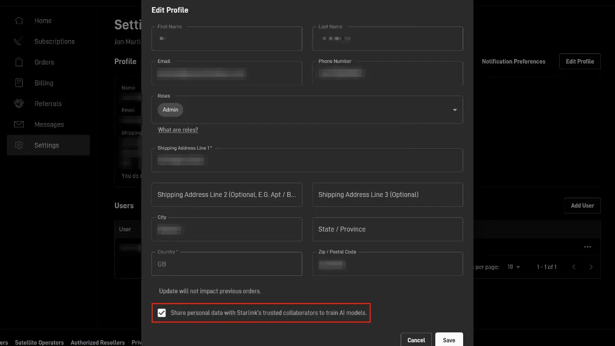The height and width of the screenshot is (346, 615).
Task: Click the Add User button
Action: click(x=582, y=205)
